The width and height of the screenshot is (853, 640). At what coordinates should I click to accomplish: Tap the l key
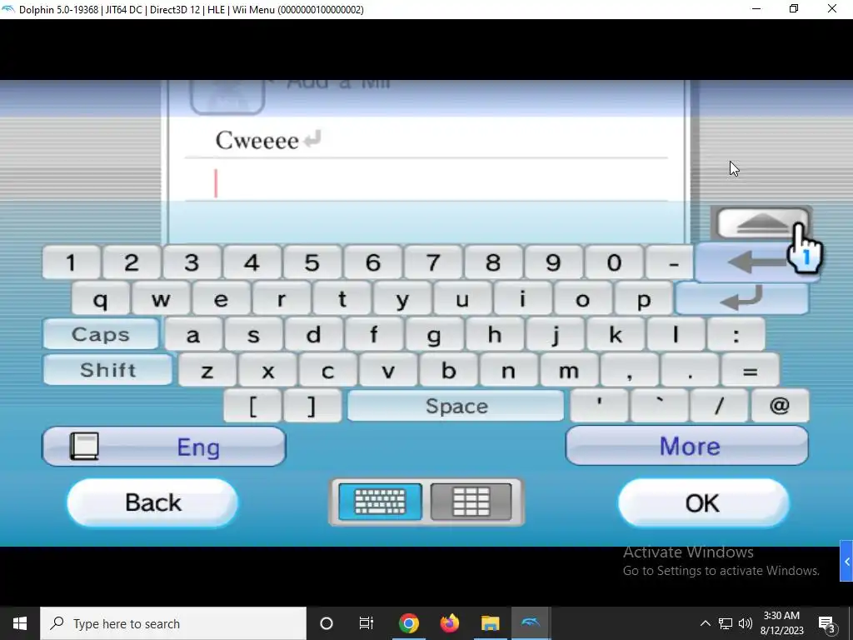pos(676,335)
